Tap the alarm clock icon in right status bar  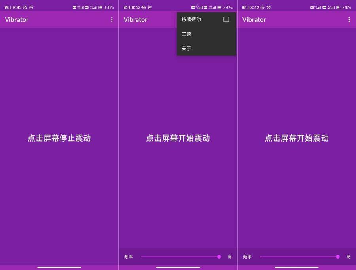(269, 8)
